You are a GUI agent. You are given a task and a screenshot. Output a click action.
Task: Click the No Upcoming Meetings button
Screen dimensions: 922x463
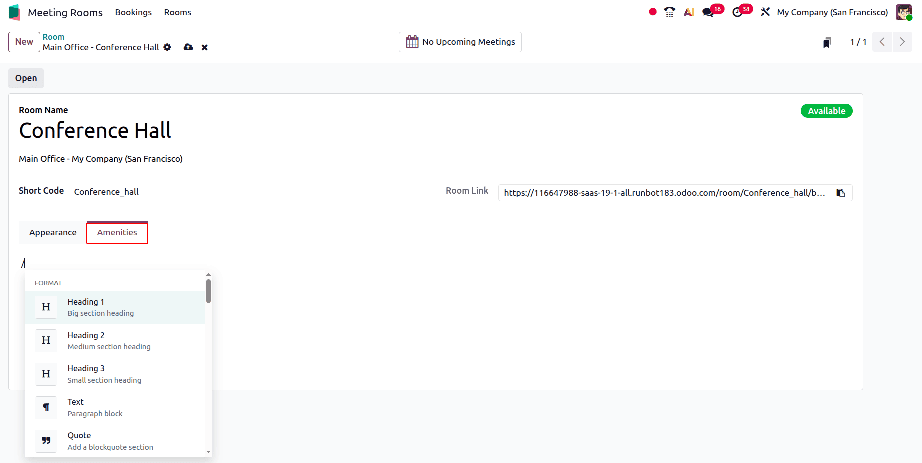click(x=460, y=42)
